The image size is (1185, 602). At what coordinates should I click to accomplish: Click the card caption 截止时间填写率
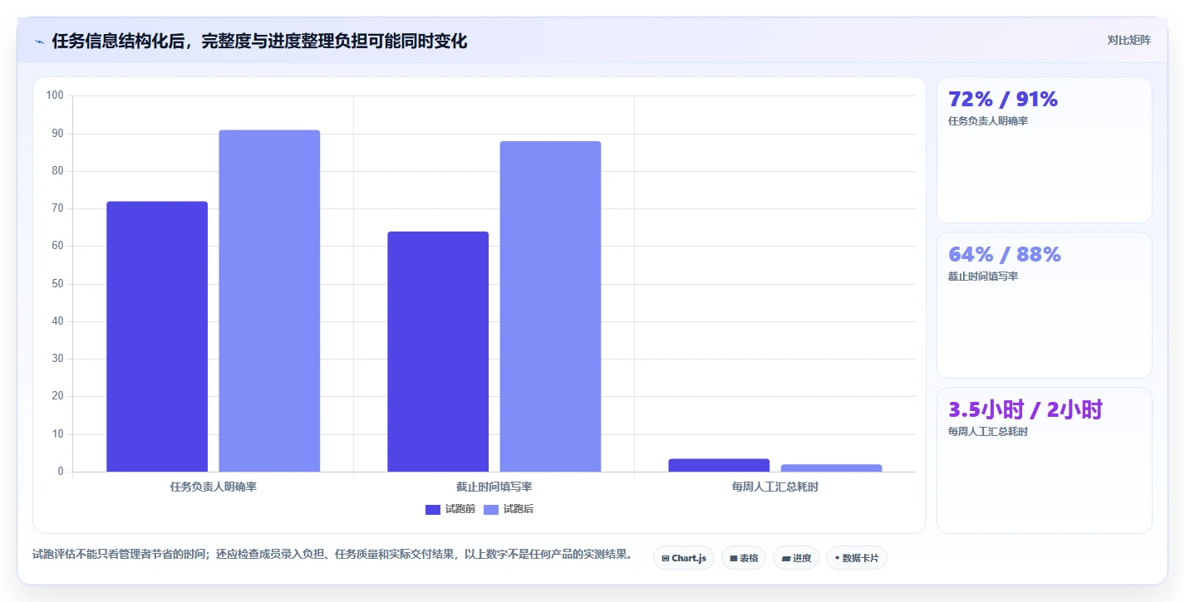(983, 277)
